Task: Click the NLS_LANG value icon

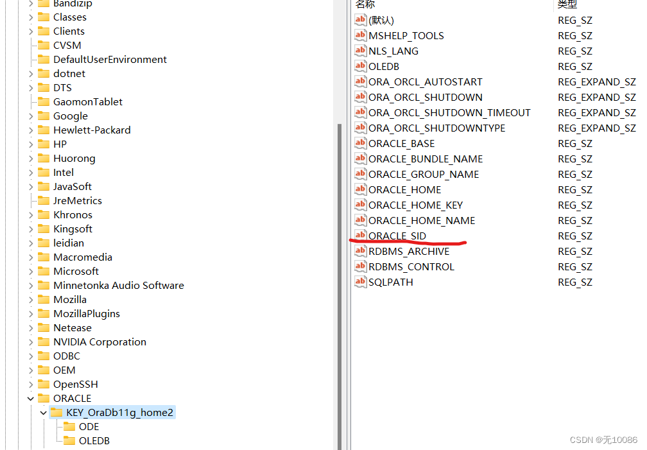Action: click(x=360, y=50)
